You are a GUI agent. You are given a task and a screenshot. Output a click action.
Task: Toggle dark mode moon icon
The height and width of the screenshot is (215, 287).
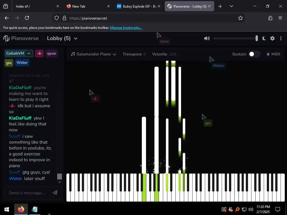264,38
